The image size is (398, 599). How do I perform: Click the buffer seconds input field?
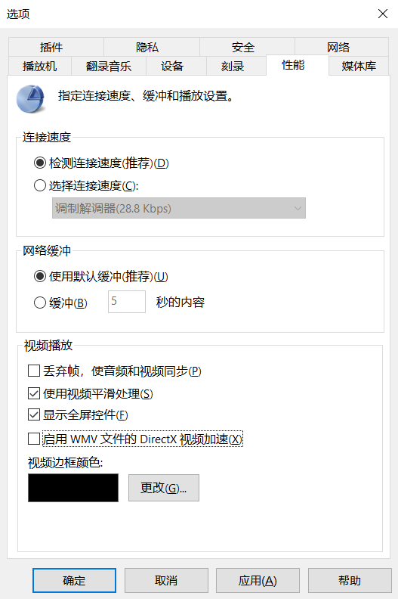(x=127, y=302)
